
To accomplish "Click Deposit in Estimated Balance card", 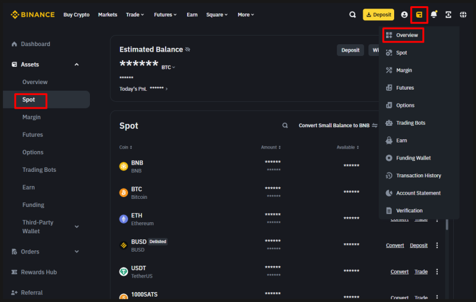I will pos(350,50).
